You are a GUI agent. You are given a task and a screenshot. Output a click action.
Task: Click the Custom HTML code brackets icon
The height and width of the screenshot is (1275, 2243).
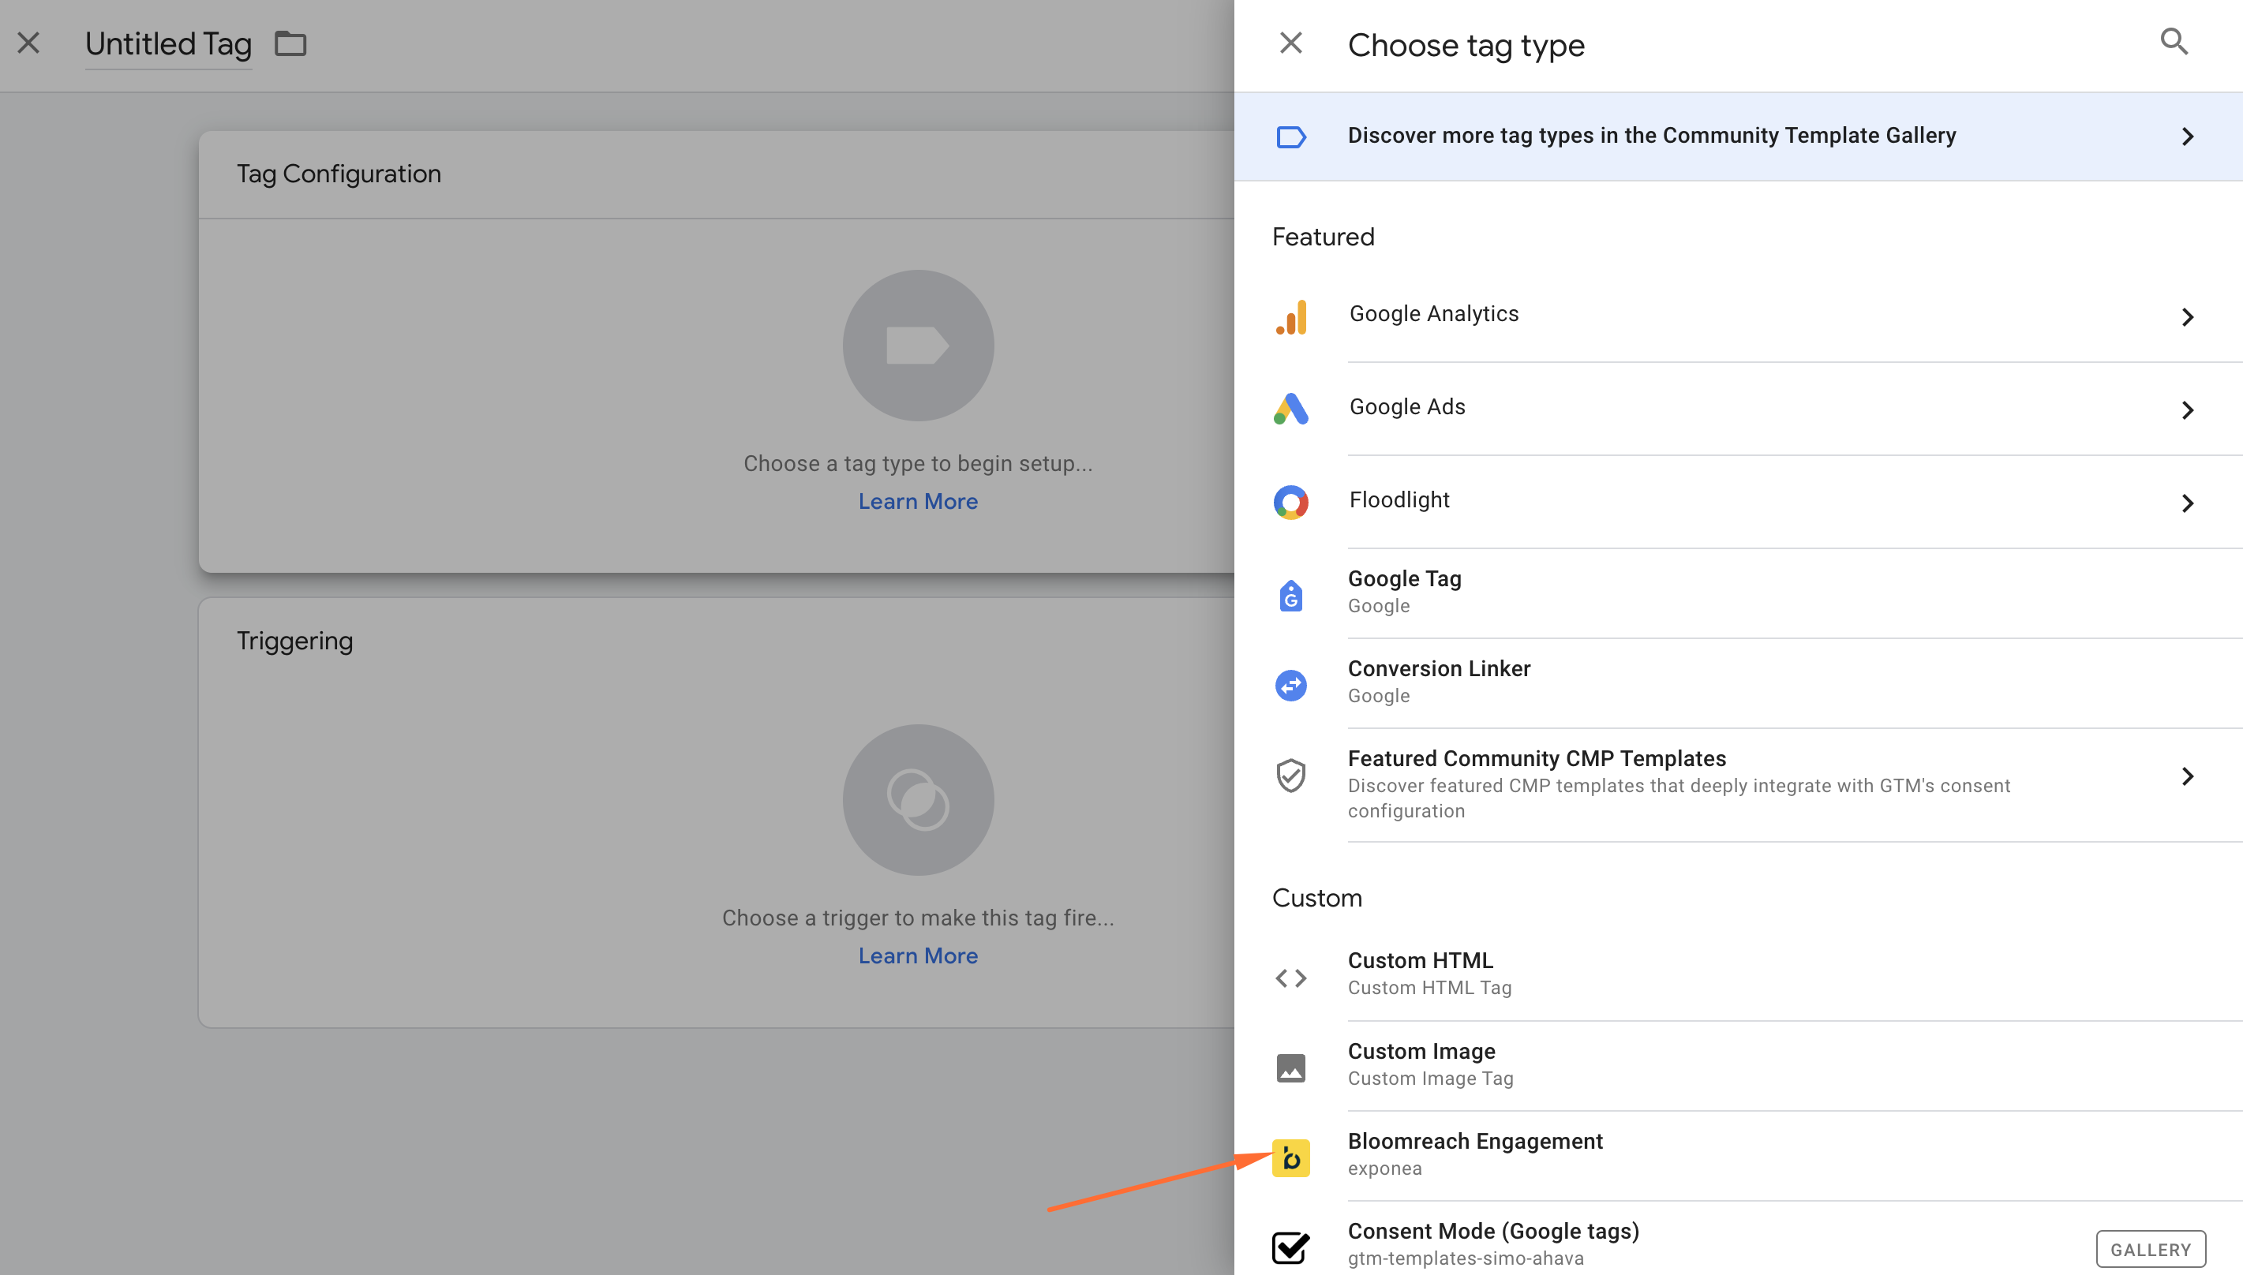click(1291, 978)
